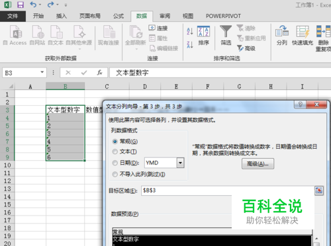
Task: Import data 自文本 from text file
Action: (56, 35)
